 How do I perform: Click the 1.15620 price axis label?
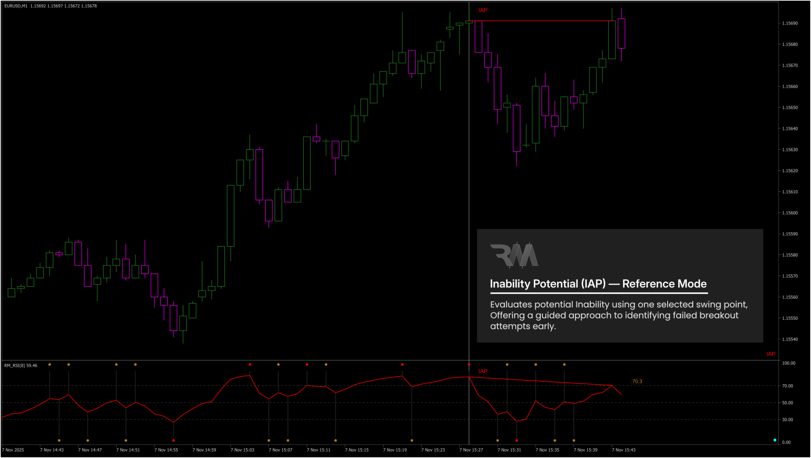(790, 171)
